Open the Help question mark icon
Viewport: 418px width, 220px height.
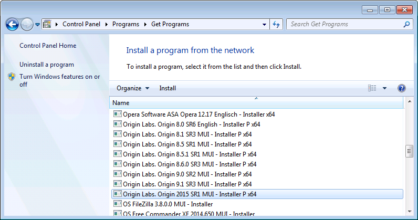point(402,88)
